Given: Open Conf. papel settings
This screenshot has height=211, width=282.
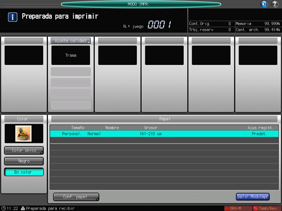Looking at the screenshot, I should click(x=76, y=197).
